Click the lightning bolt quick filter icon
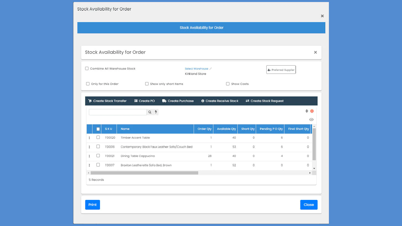Viewport: 402px width, 226px height. pyautogui.click(x=156, y=112)
